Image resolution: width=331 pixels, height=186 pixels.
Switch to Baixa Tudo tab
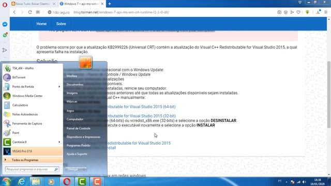(33, 4)
